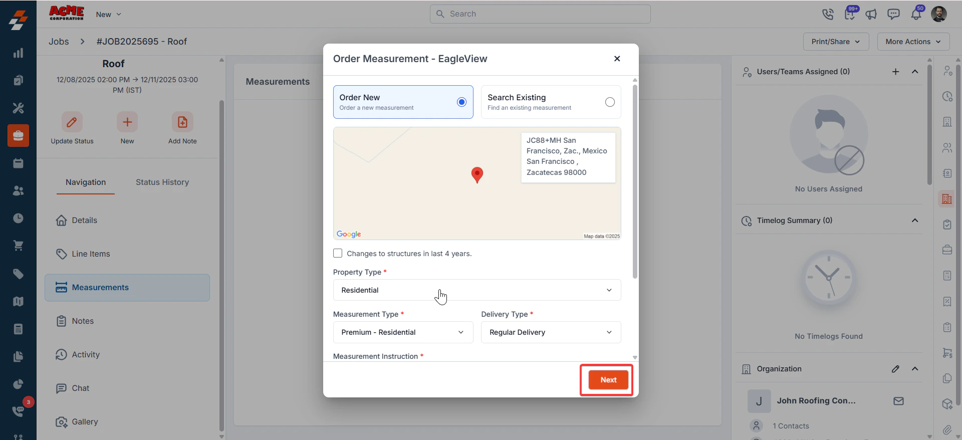Switch to the Navigation tab
Screen dimensions: 962x440
[x=86, y=182]
